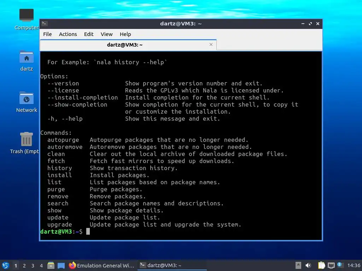Image resolution: width=362 pixels, height=271 pixels.
Task: Click 'Show this message and exit.' text
Action: (x=173, y=119)
